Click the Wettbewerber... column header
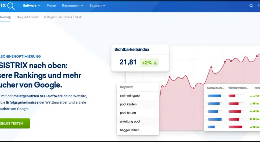This screenshot has height=142, width=260. (x=238, y=88)
